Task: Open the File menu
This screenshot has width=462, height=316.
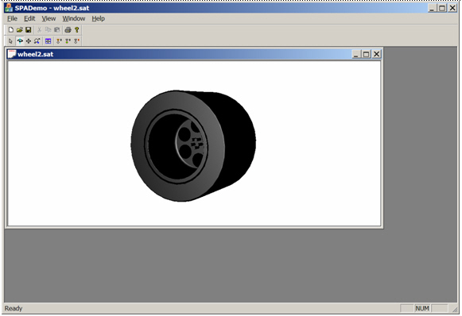Action: point(12,18)
